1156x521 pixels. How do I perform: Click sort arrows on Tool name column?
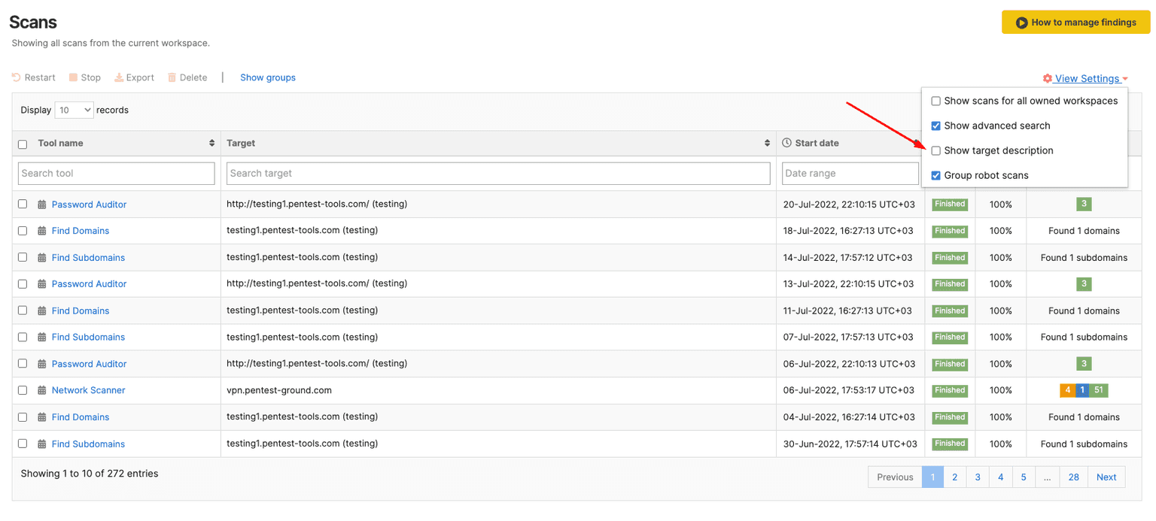click(x=211, y=144)
